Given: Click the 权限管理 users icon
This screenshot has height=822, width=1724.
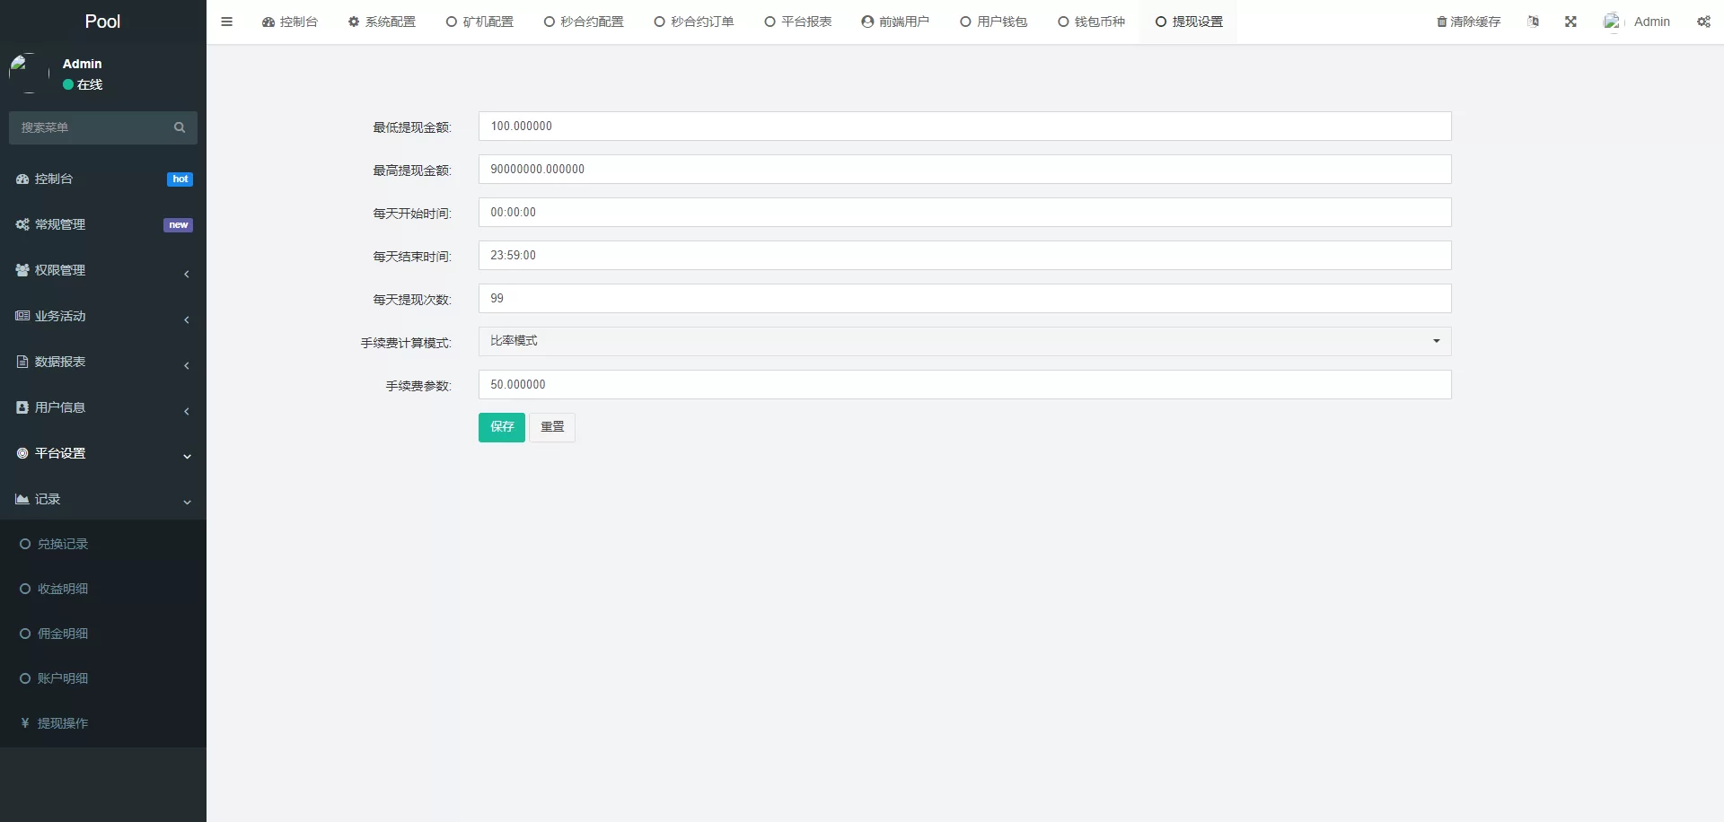Looking at the screenshot, I should pos(22,270).
